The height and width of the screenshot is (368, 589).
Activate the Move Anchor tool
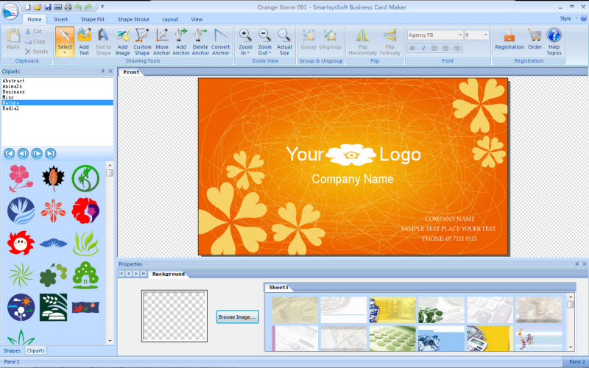point(162,41)
